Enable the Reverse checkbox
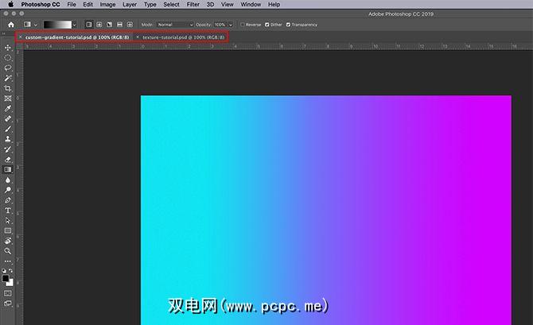 [x=243, y=25]
